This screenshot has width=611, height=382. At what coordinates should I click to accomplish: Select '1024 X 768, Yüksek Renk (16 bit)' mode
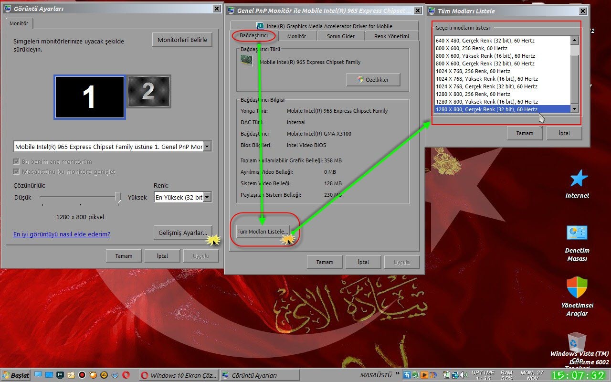(503, 79)
